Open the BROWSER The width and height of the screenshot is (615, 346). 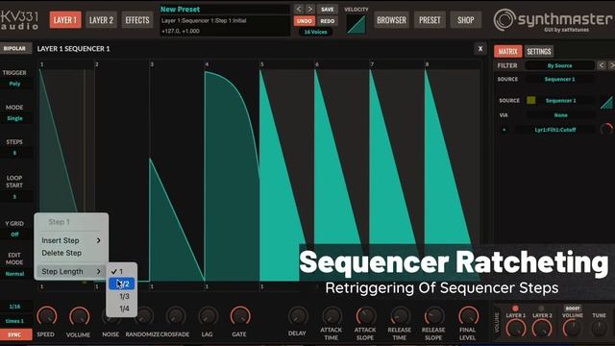pyautogui.click(x=391, y=20)
